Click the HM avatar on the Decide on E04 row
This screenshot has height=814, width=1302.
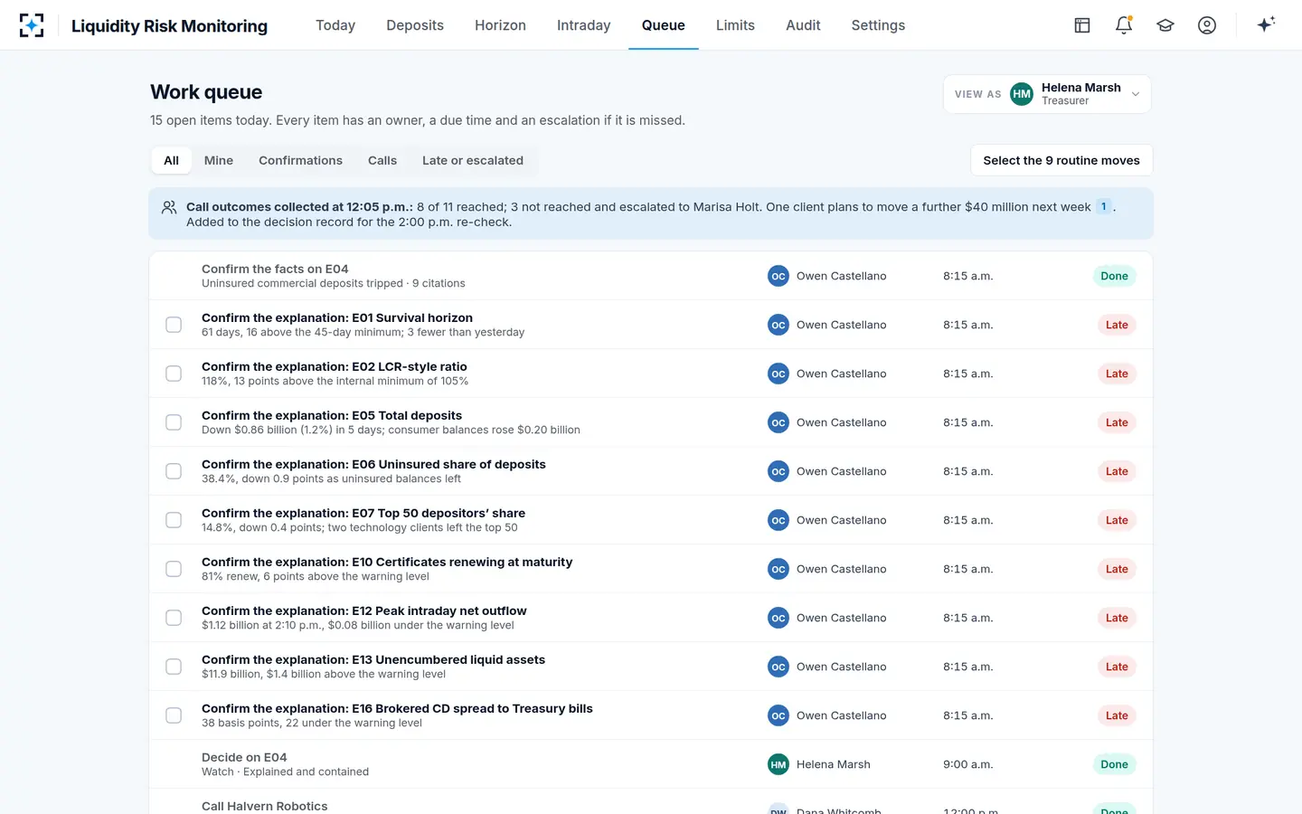(x=778, y=764)
